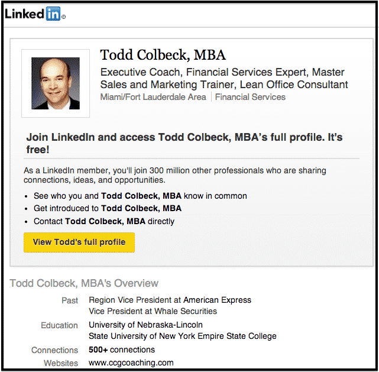This screenshot has height=372, width=379.
Task: Open the www.ccgcoaching.com website link
Action: pos(131,363)
